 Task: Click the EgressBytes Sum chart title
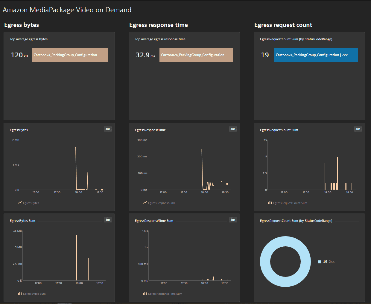tap(22, 221)
